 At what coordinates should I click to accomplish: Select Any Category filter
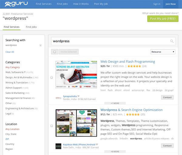(x=12, y=67)
